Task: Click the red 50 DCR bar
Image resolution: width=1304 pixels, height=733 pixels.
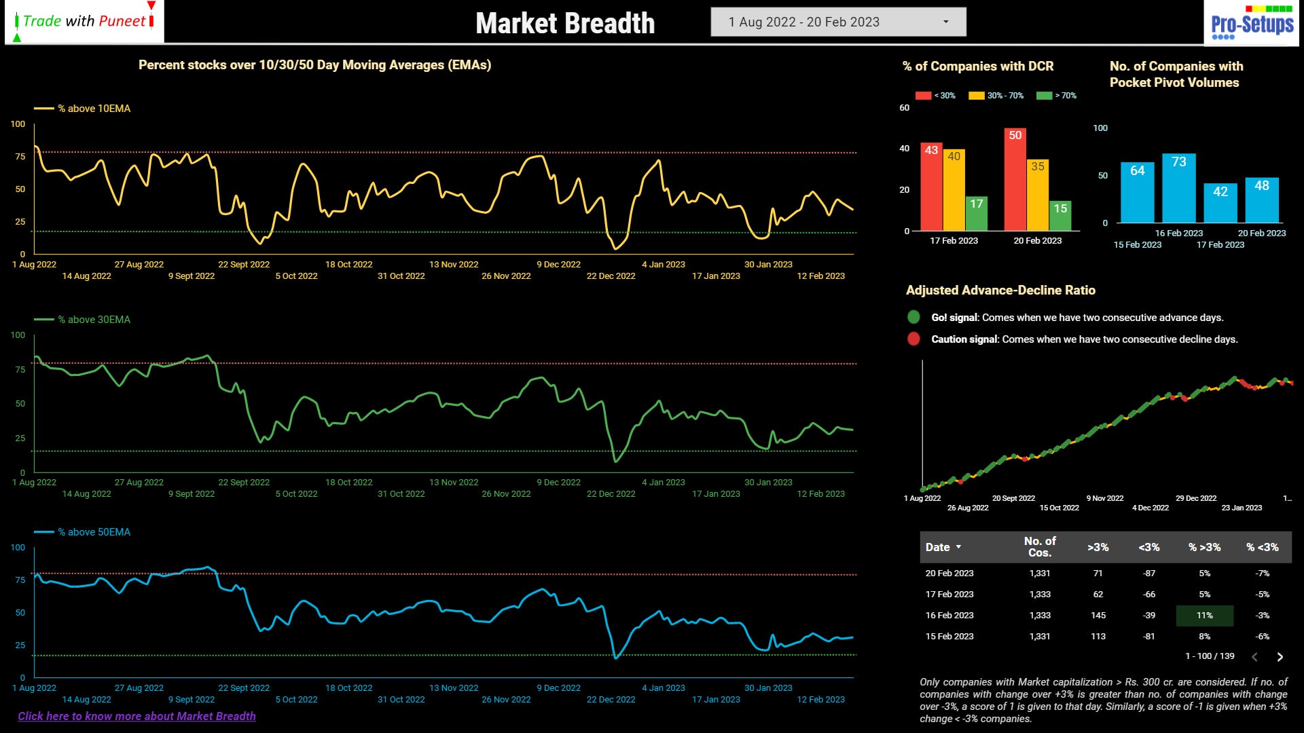Action: (1015, 180)
